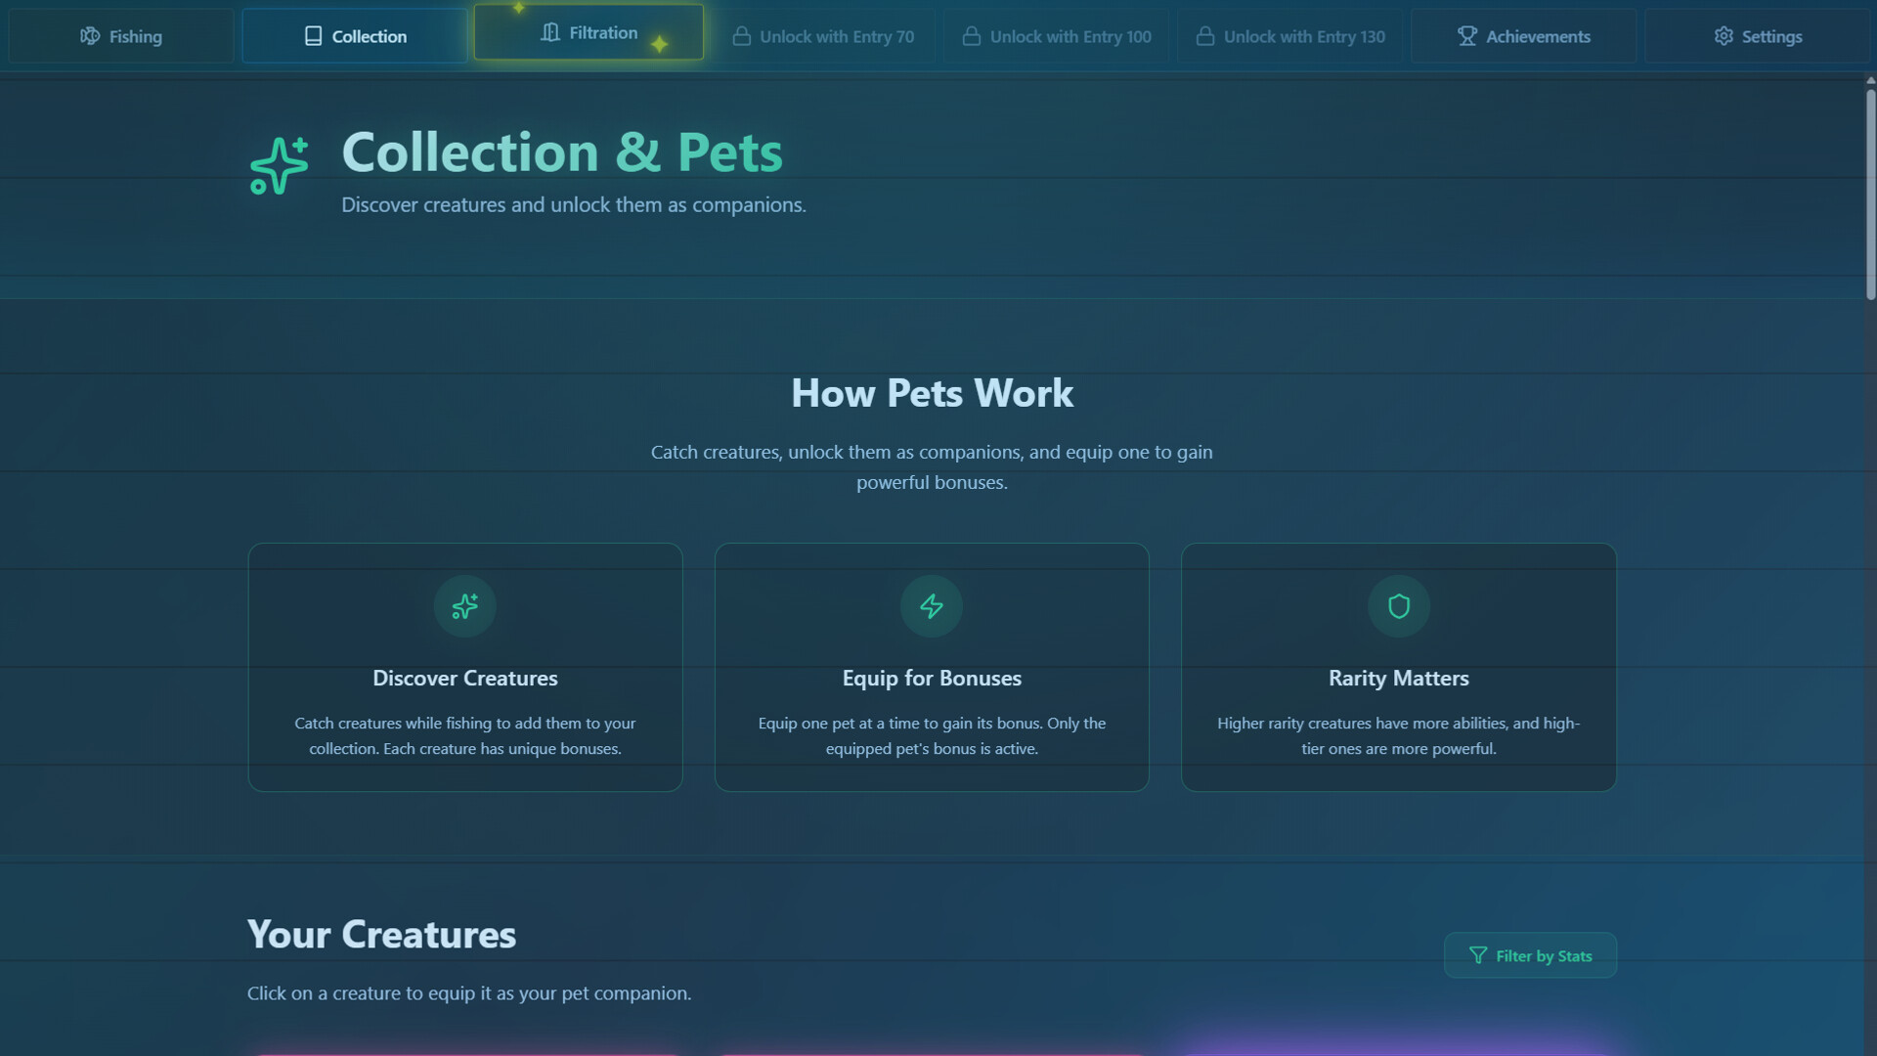Image resolution: width=1877 pixels, height=1056 pixels.
Task: Click the sparkle icon beside Collection & Pets heading
Action: click(x=279, y=166)
